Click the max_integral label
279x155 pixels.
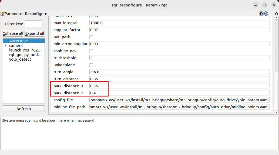click(x=65, y=23)
